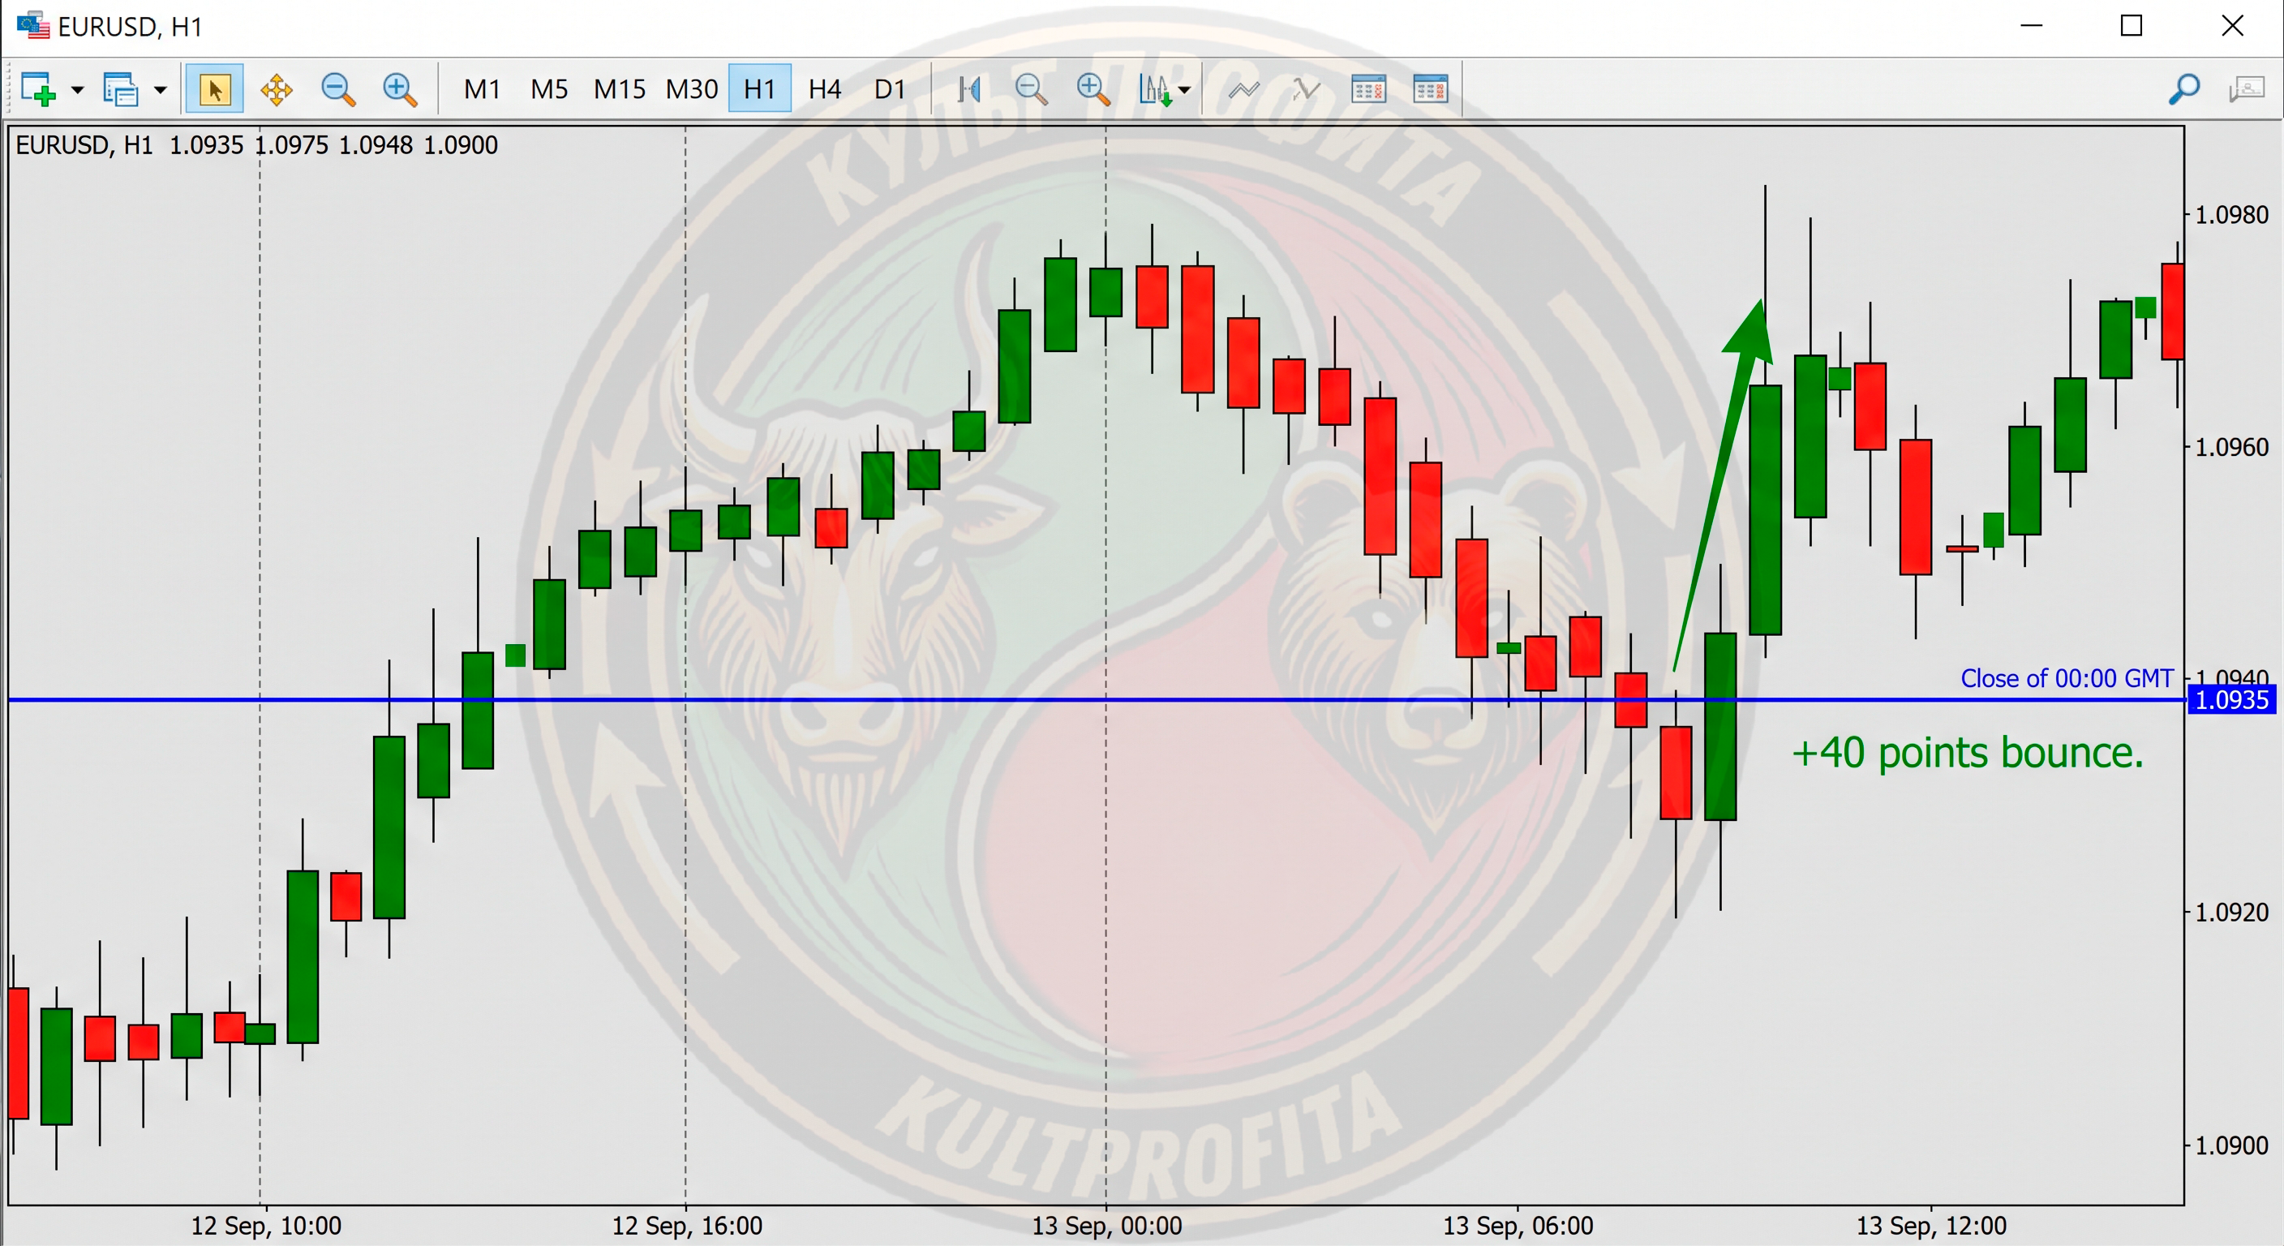Image resolution: width=2284 pixels, height=1246 pixels.
Task: Click the '13 Sep, 06:00' time label
Action: [x=1518, y=1226]
